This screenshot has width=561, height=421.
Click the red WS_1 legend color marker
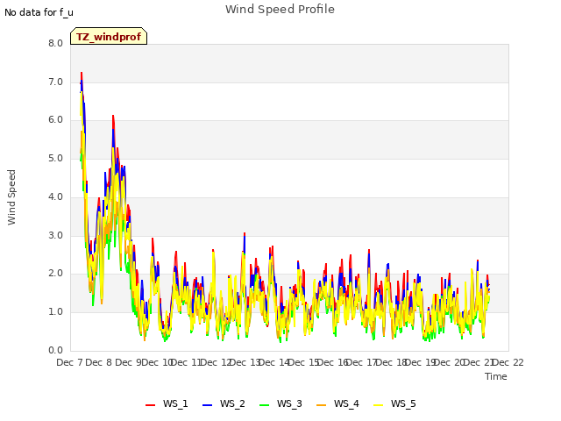coord(150,405)
